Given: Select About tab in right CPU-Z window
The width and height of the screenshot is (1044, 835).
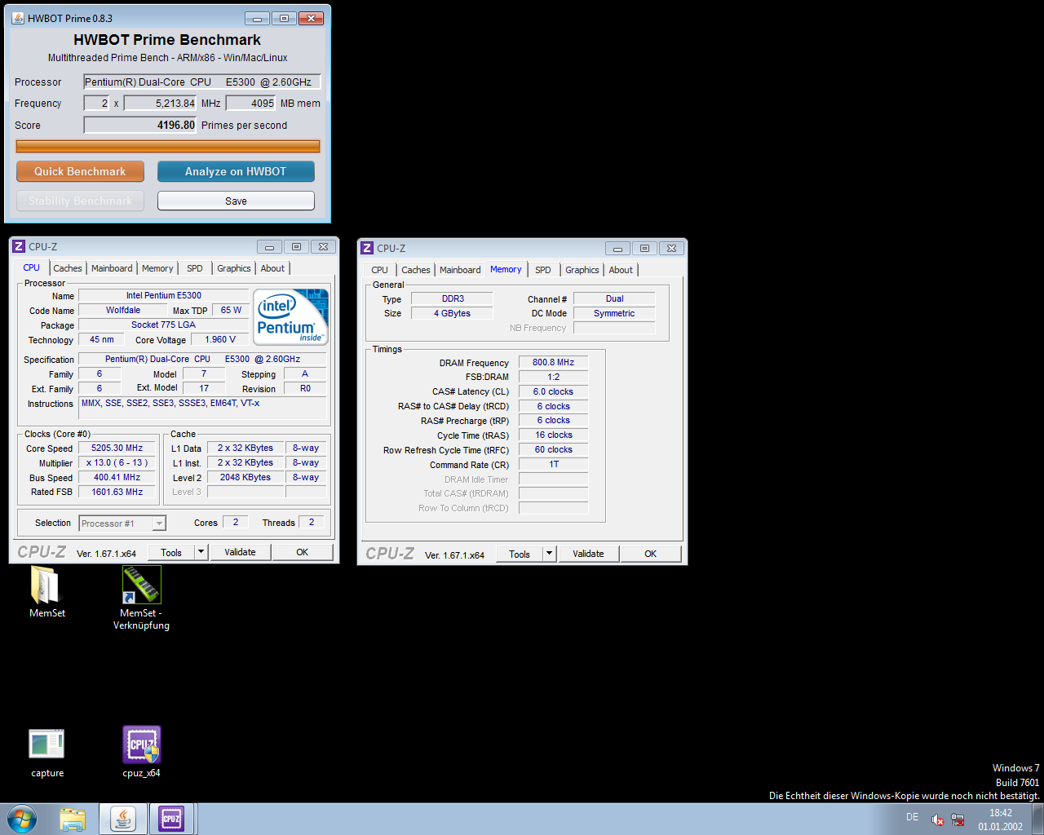Looking at the screenshot, I should click(621, 270).
